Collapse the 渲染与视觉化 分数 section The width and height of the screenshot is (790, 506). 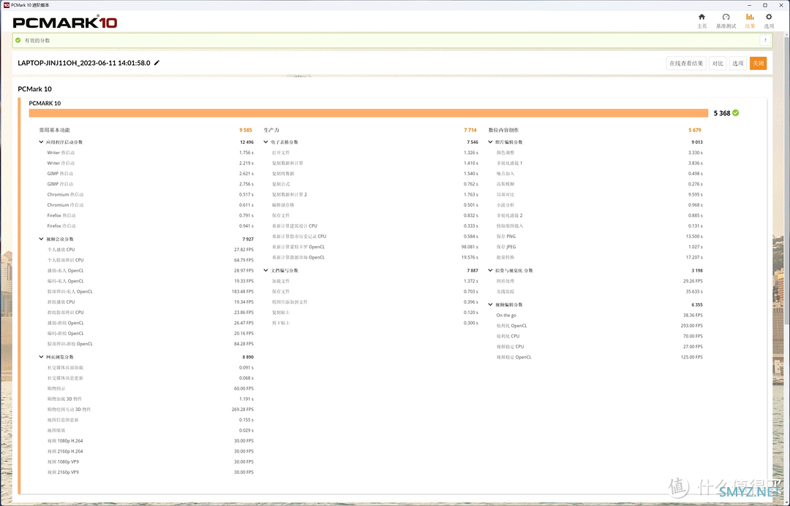click(491, 271)
